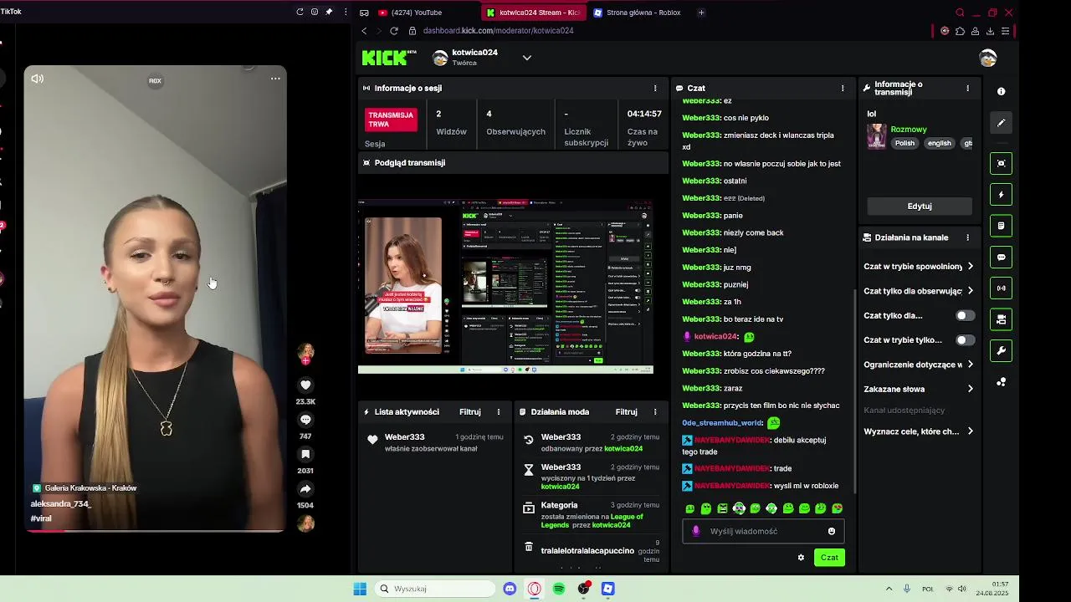1071x602 pixels.
Task: Open 'Informacje o transmisji' three-dots menu
Action: point(968,88)
